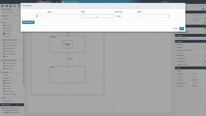Pick the Border color swatch
The height and width of the screenshot is (116, 206).
[x=192, y=86]
